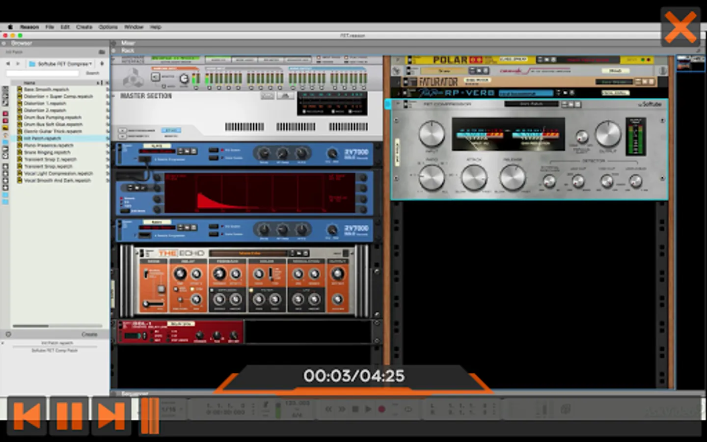Click the browser search input field
This screenshot has height=442, width=707.
pos(42,73)
